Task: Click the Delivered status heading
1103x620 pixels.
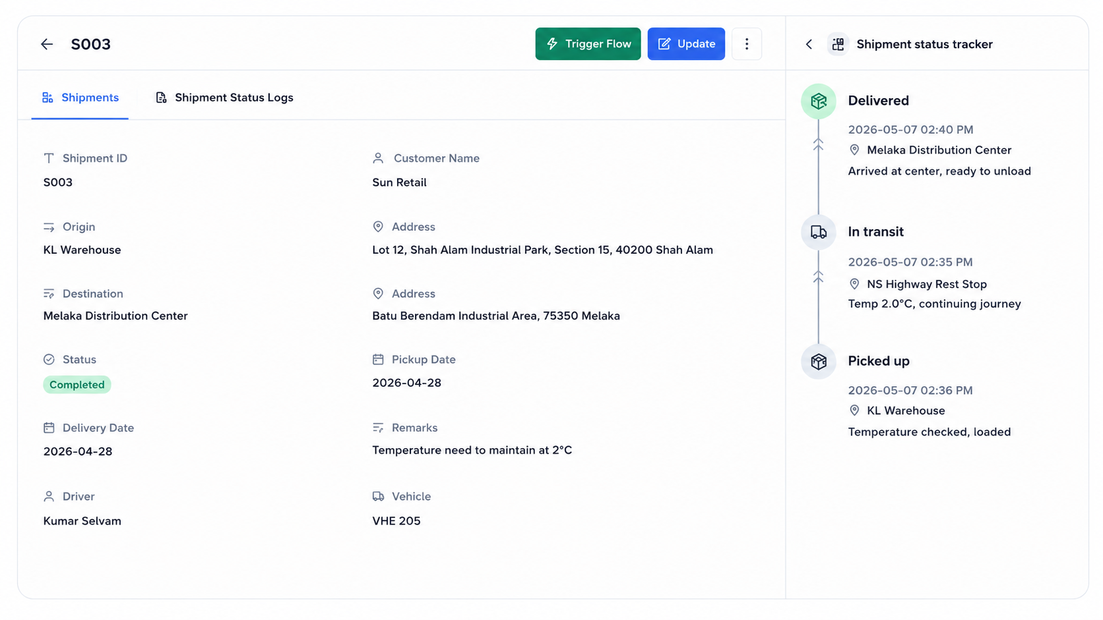Action: point(879,101)
